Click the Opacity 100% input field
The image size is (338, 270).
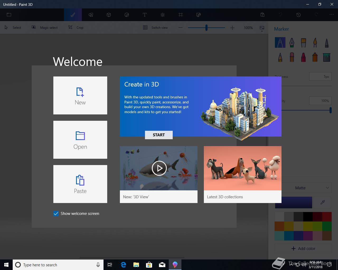tap(320, 101)
